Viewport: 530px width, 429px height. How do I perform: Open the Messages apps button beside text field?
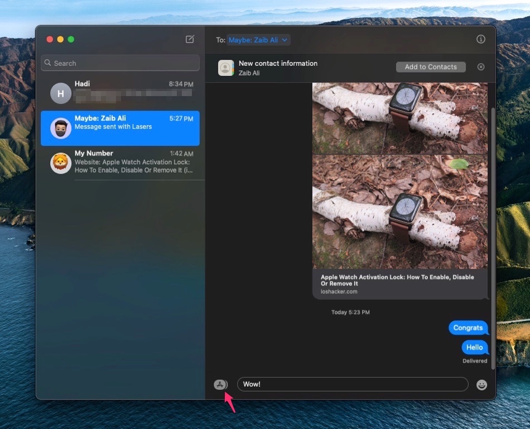(220, 385)
